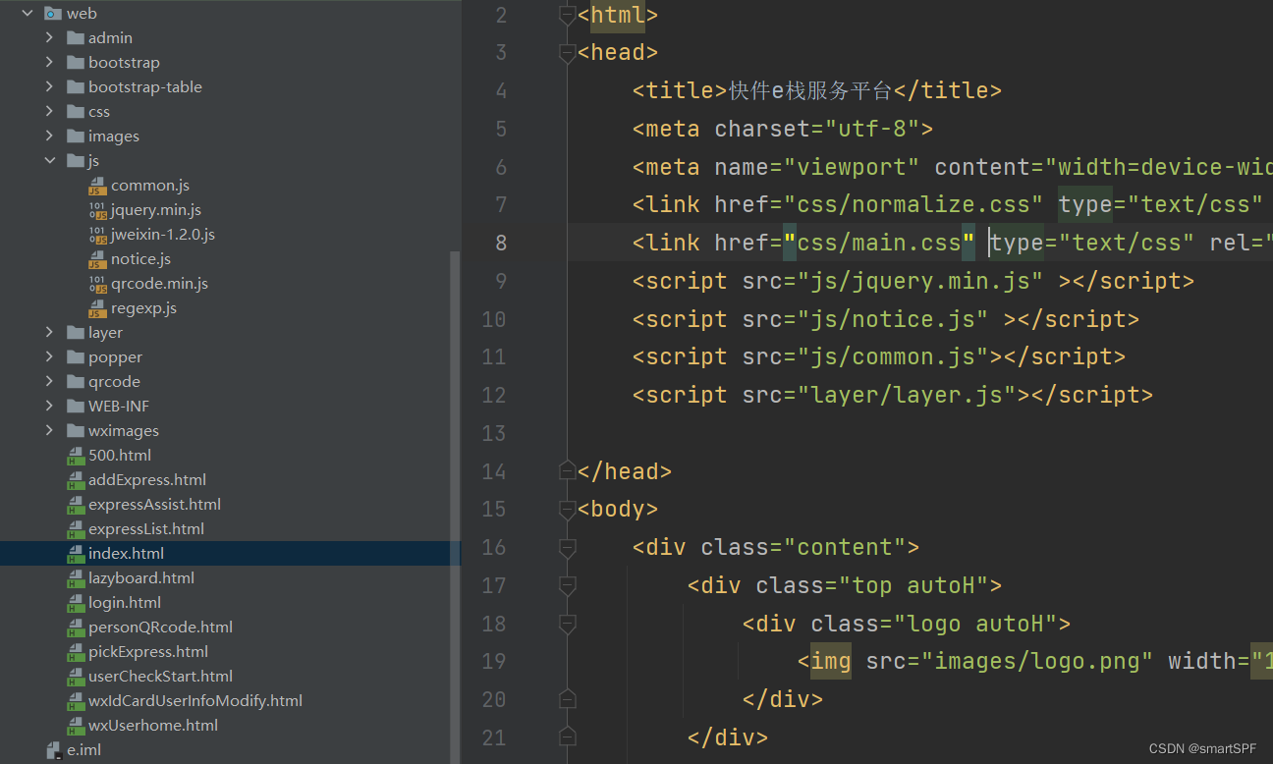
Task: Fold the top autoH div on line 17
Action: click(567, 585)
